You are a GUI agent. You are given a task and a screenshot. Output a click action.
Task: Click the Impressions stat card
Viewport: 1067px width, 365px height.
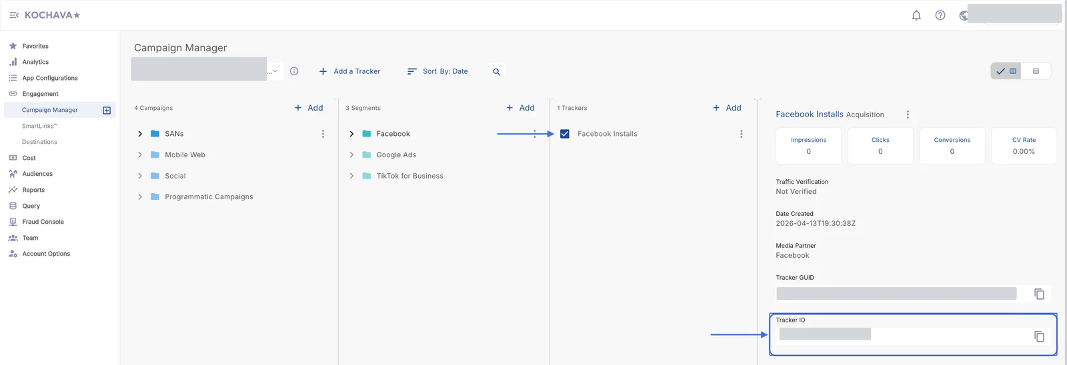[x=808, y=145]
